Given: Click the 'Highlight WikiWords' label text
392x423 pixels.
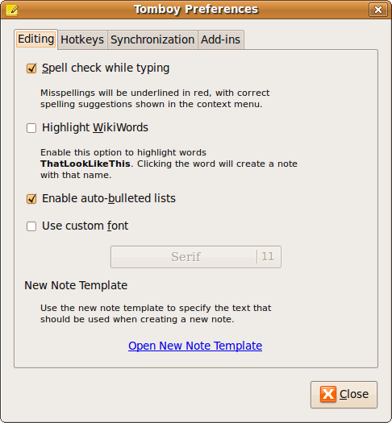Looking at the screenshot, I should pyautogui.click(x=95, y=127).
